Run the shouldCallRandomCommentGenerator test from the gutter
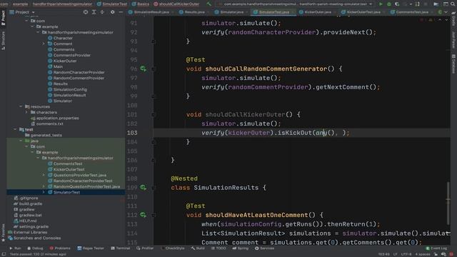The image size is (457, 257). (x=143, y=69)
